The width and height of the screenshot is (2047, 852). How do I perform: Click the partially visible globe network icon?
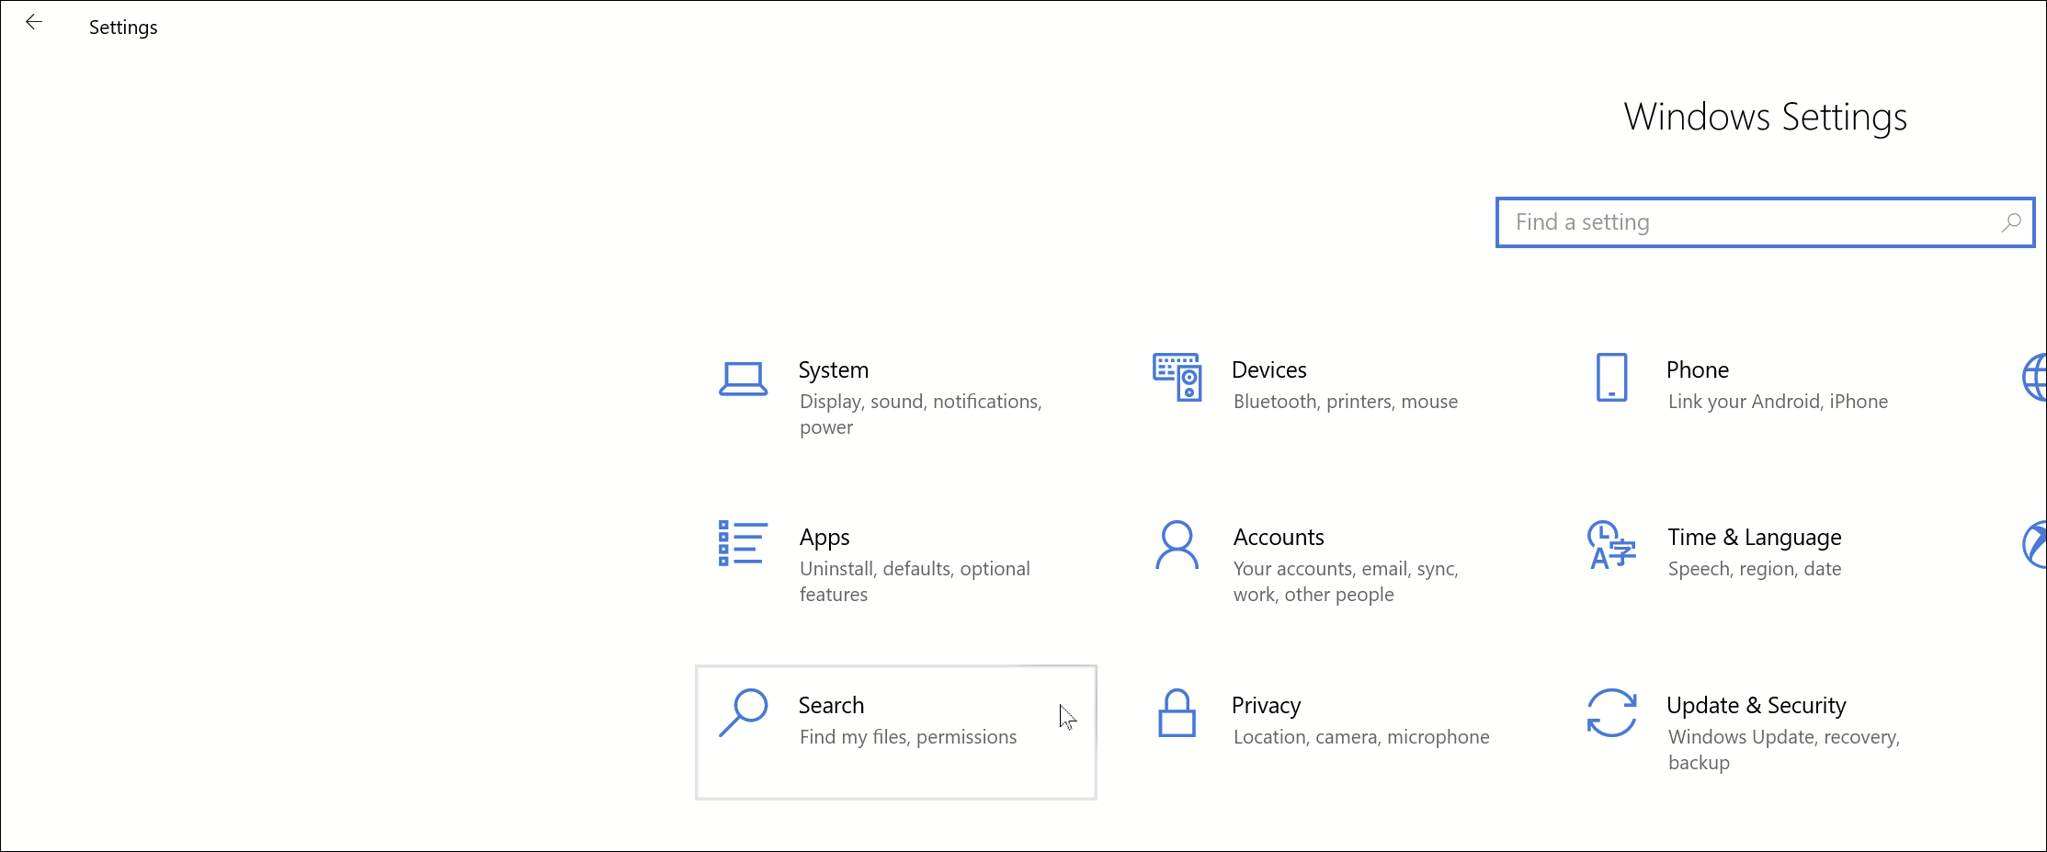(x=2035, y=378)
